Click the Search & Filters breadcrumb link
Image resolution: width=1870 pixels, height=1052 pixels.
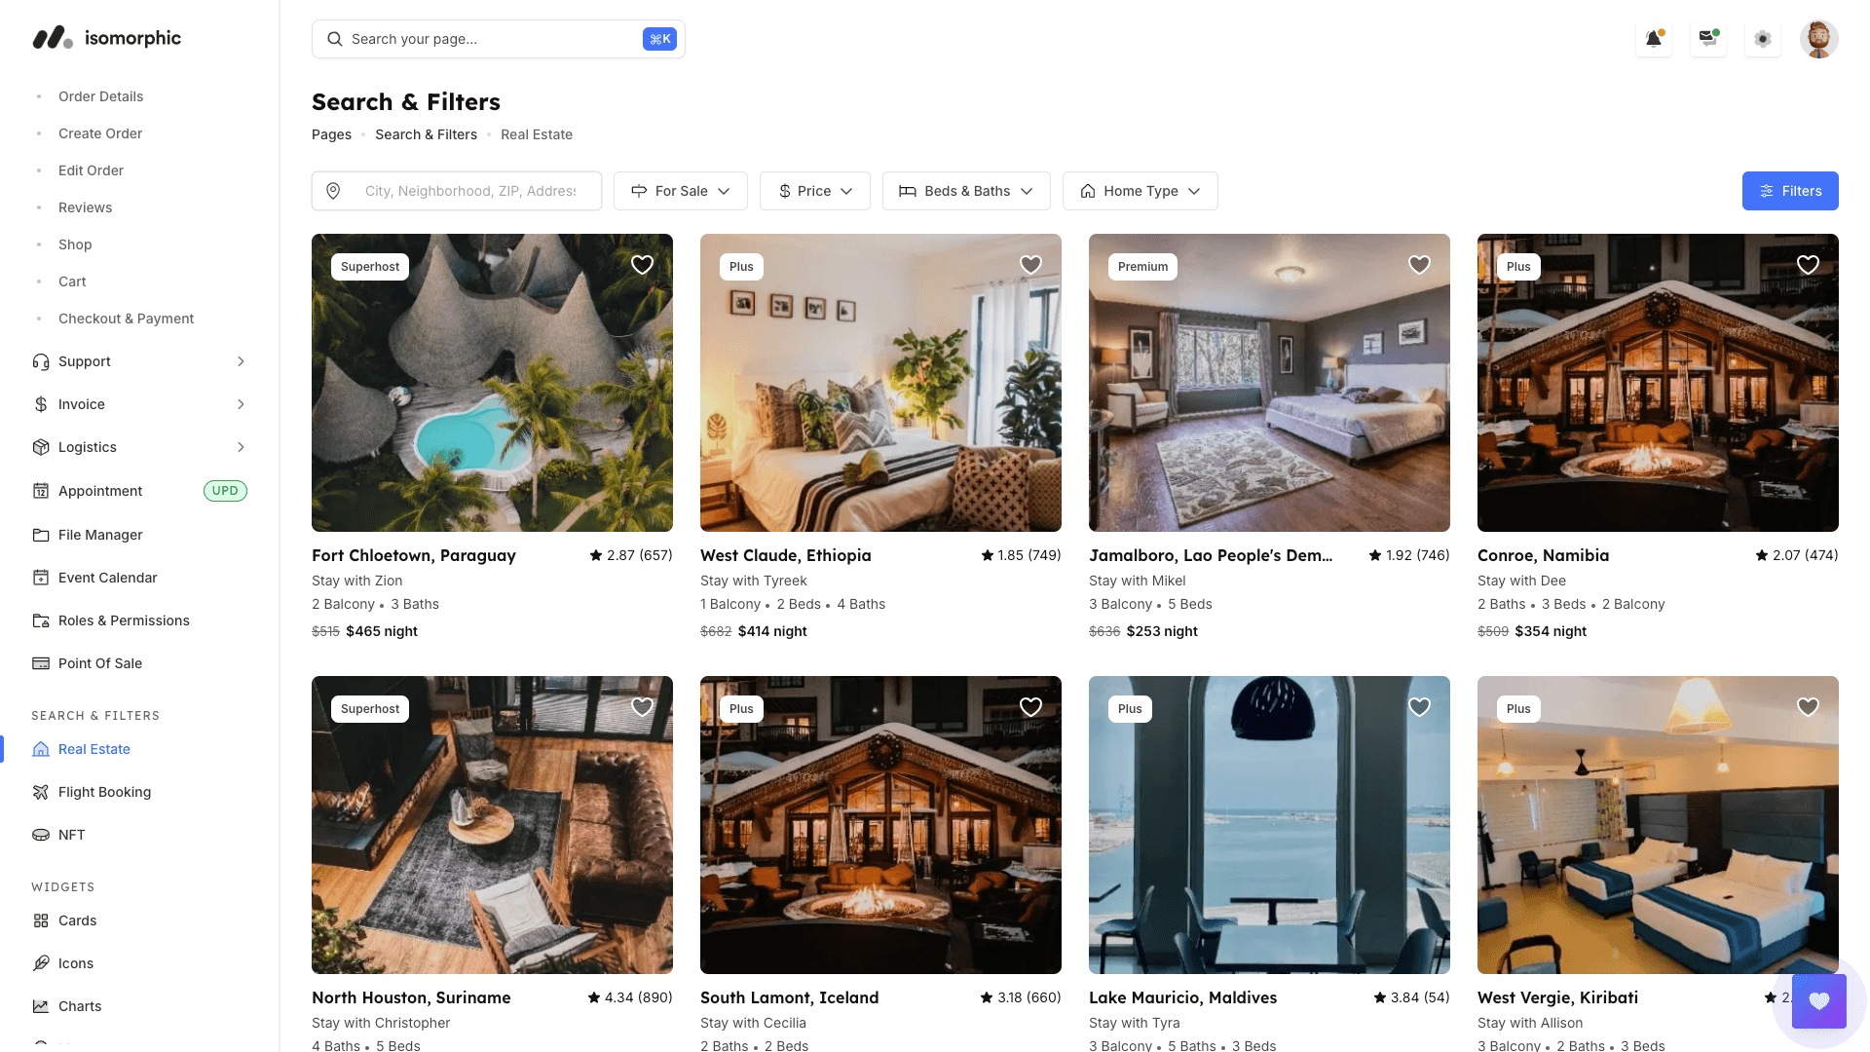click(426, 134)
